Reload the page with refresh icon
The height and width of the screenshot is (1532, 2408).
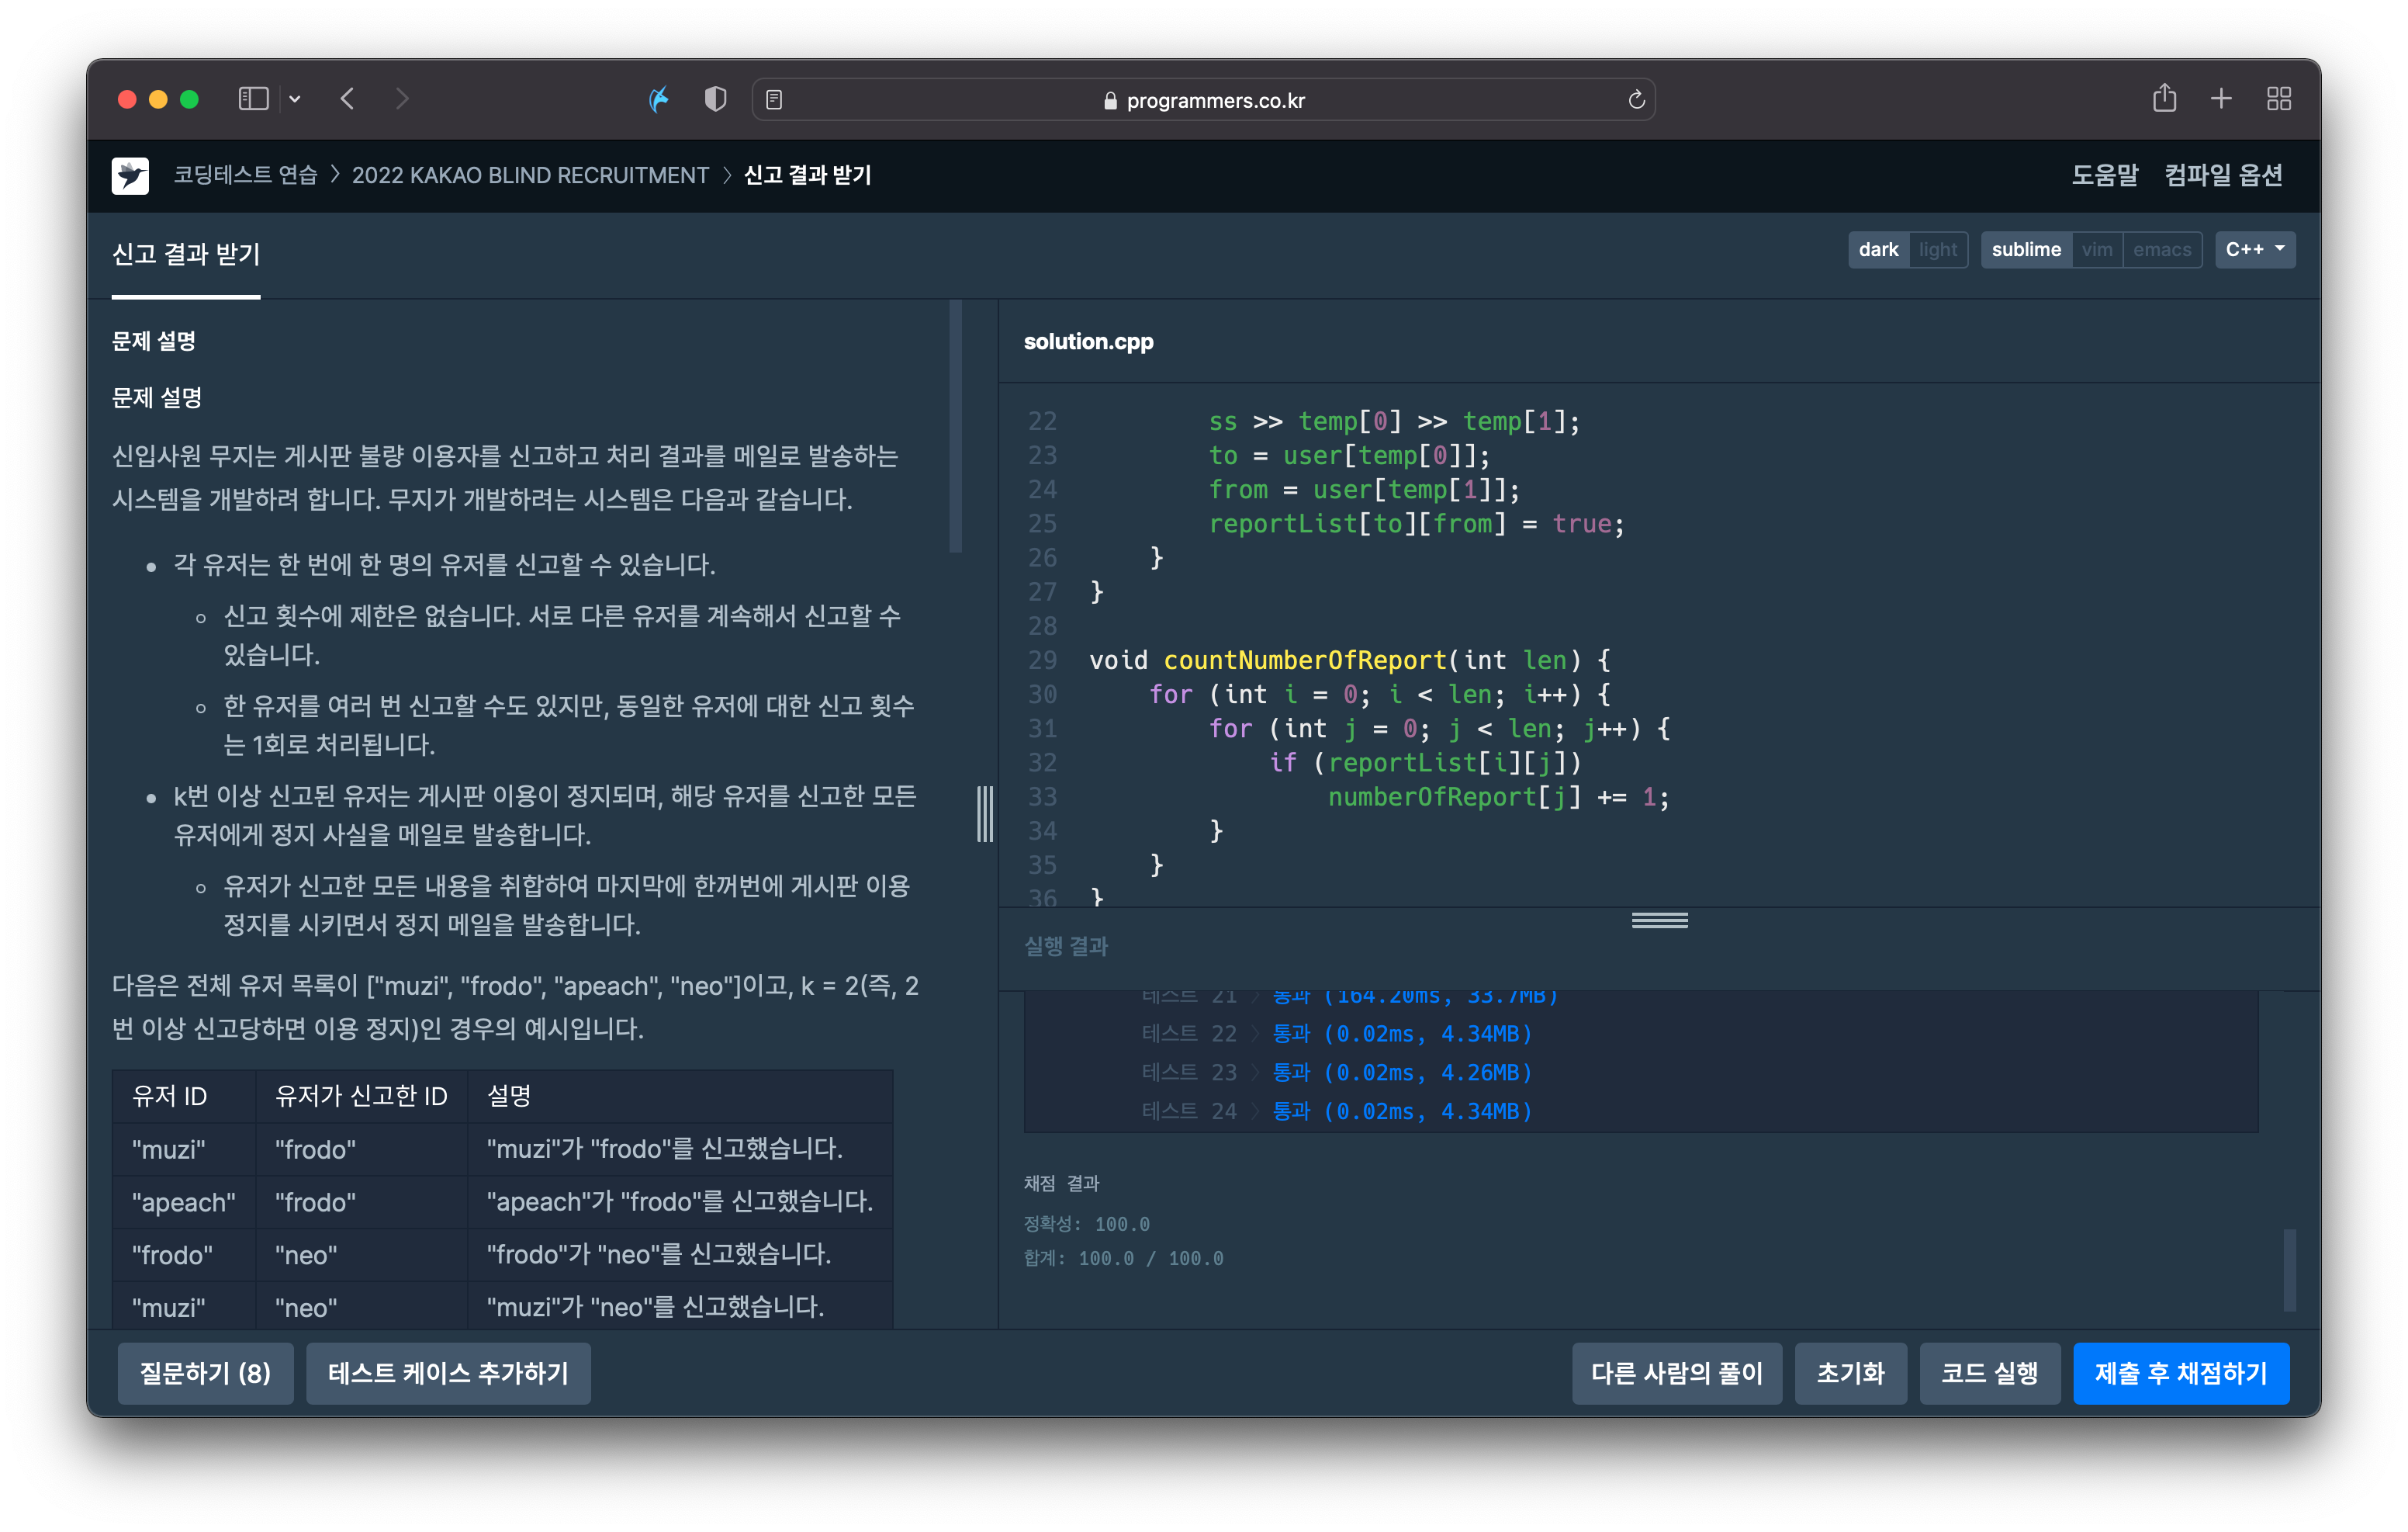point(1636,100)
